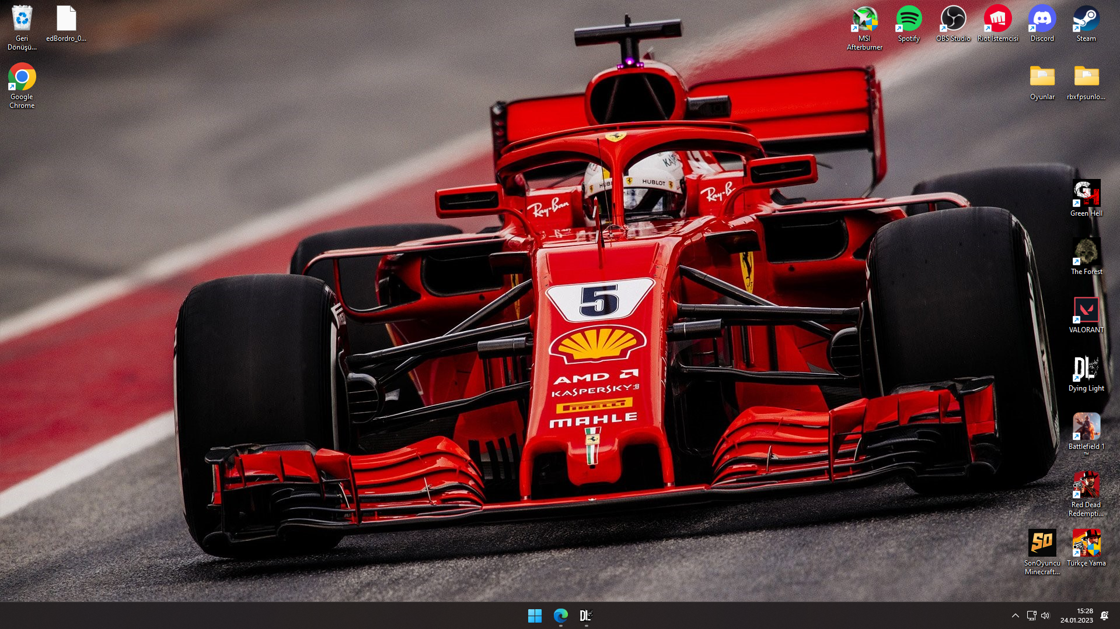Switch to Dying Light in the taskbar

click(586, 616)
